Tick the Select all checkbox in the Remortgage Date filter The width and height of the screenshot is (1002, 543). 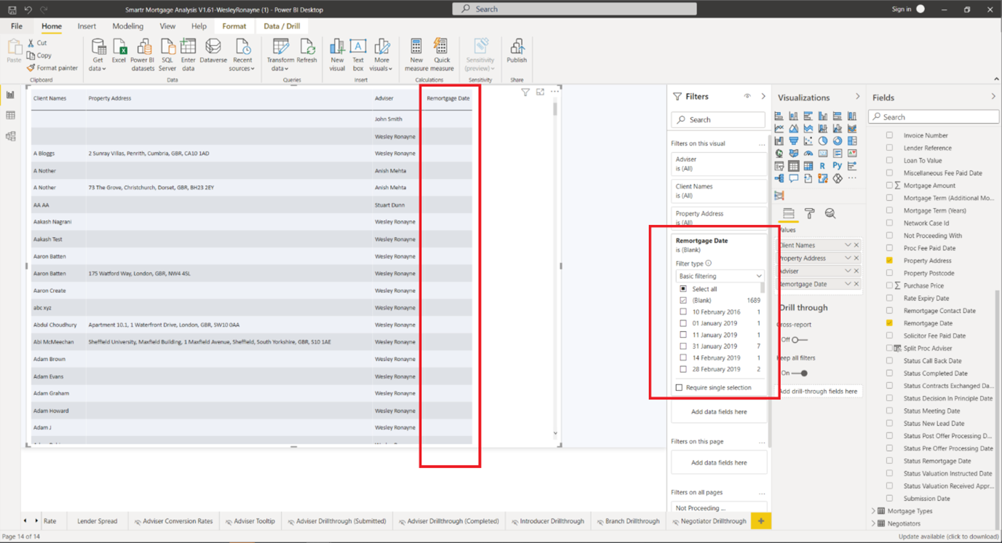(x=683, y=289)
